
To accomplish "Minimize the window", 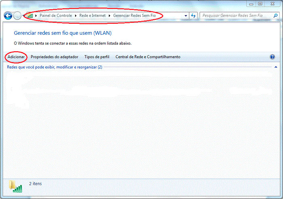I will coord(251,4).
